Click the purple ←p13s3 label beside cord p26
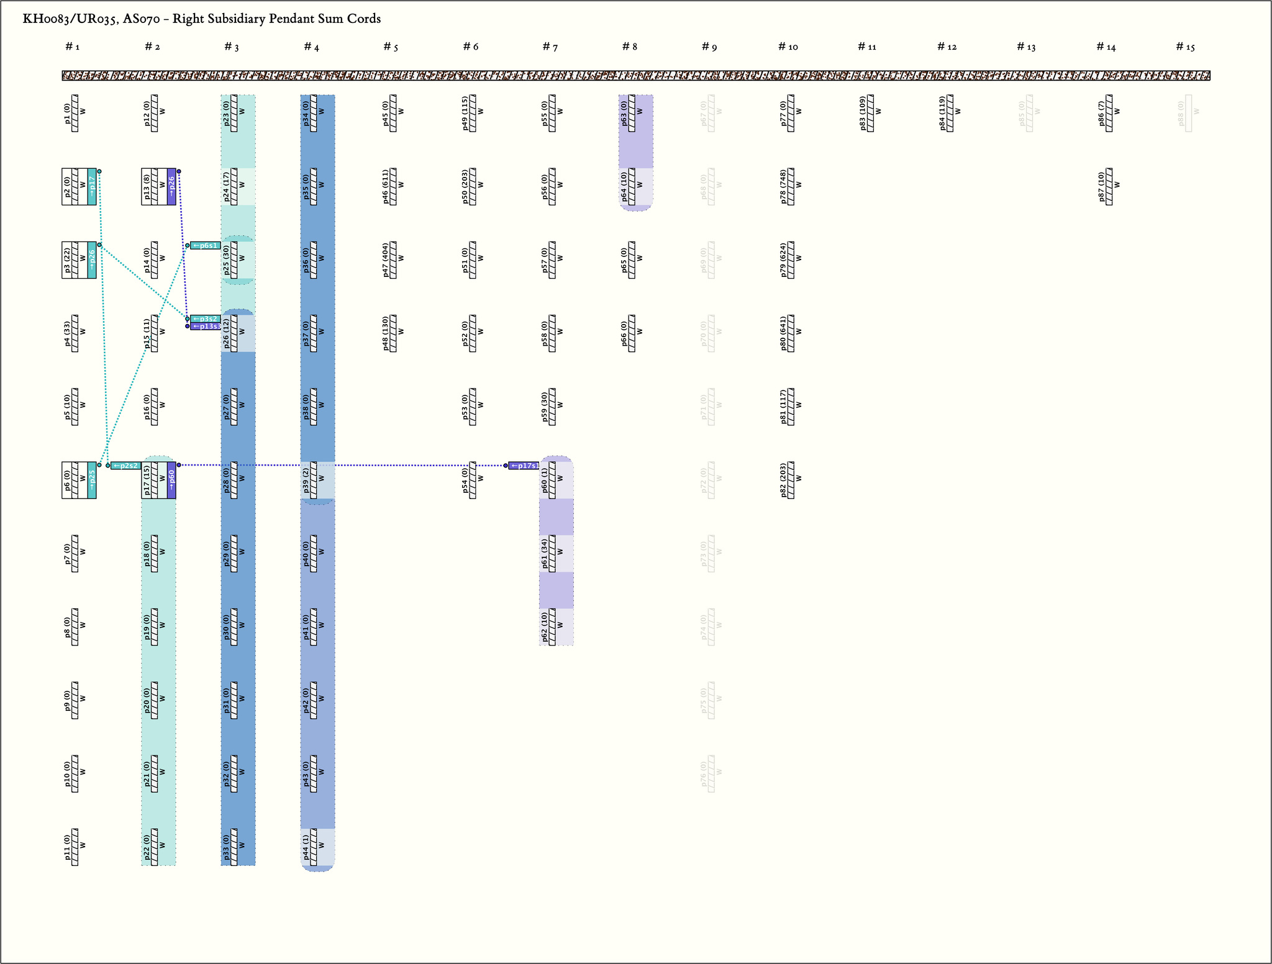This screenshot has height=964, width=1272. (206, 327)
